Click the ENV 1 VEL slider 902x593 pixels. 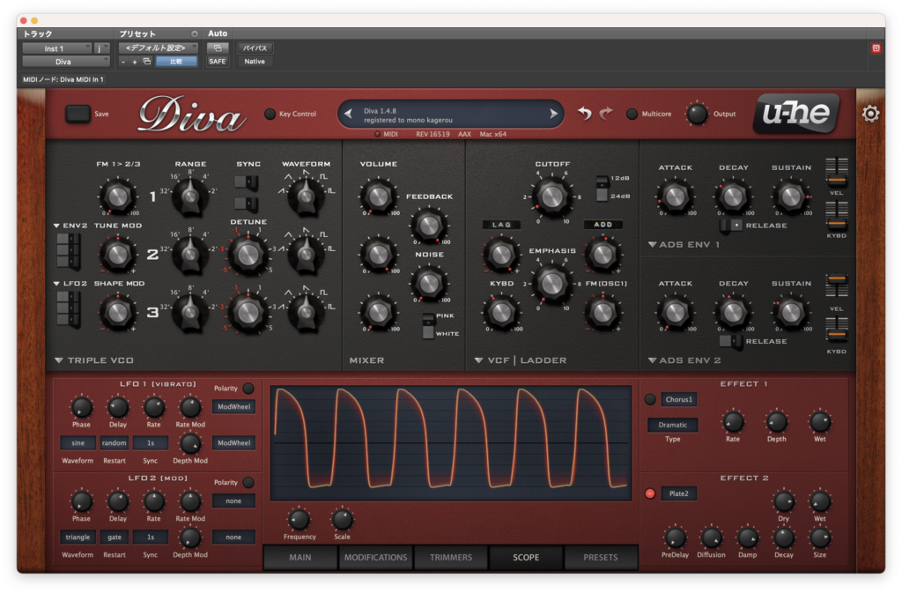click(837, 172)
